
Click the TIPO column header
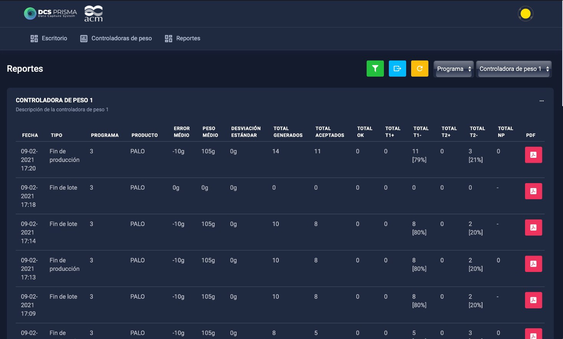pyautogui.click(x=56, y=135)
